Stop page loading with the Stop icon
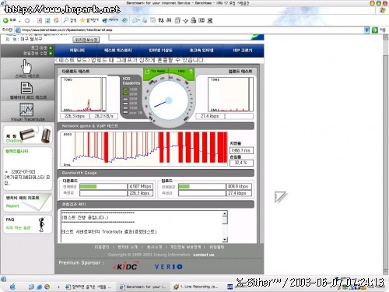This screenshot has height=292, width=389. click(40, 20)
